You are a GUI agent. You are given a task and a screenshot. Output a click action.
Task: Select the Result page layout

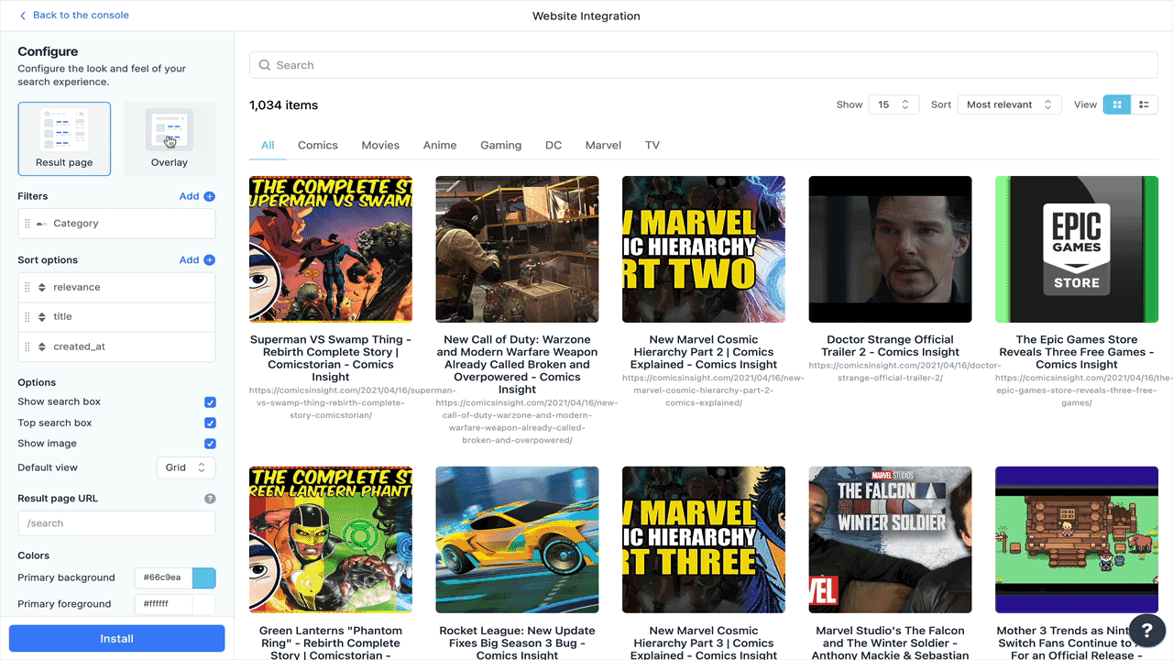coord(64,139)
